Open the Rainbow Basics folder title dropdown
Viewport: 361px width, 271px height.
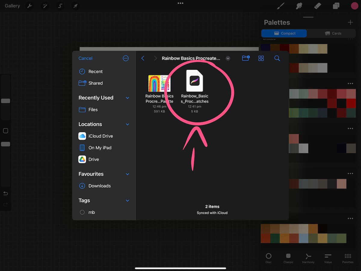pyautogui.click(x=228, y=58)
